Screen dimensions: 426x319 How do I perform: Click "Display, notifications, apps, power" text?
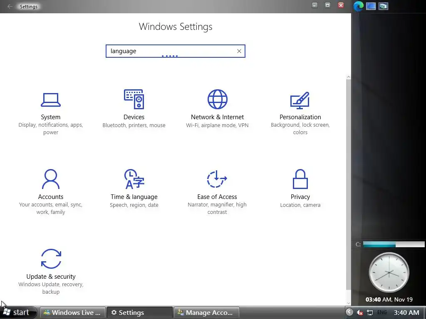pyautogui.click(x=50, y=129)
